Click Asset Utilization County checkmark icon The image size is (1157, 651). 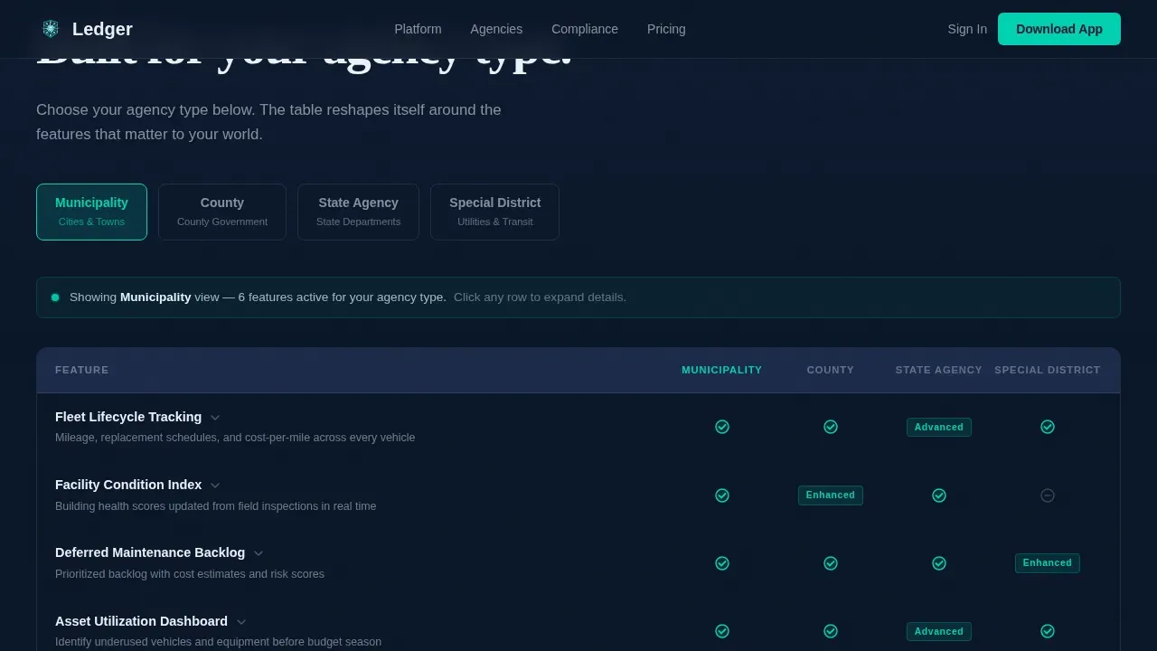coord(831,631)
